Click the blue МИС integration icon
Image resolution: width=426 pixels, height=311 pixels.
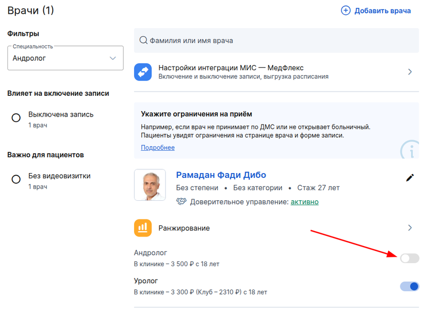143,72
